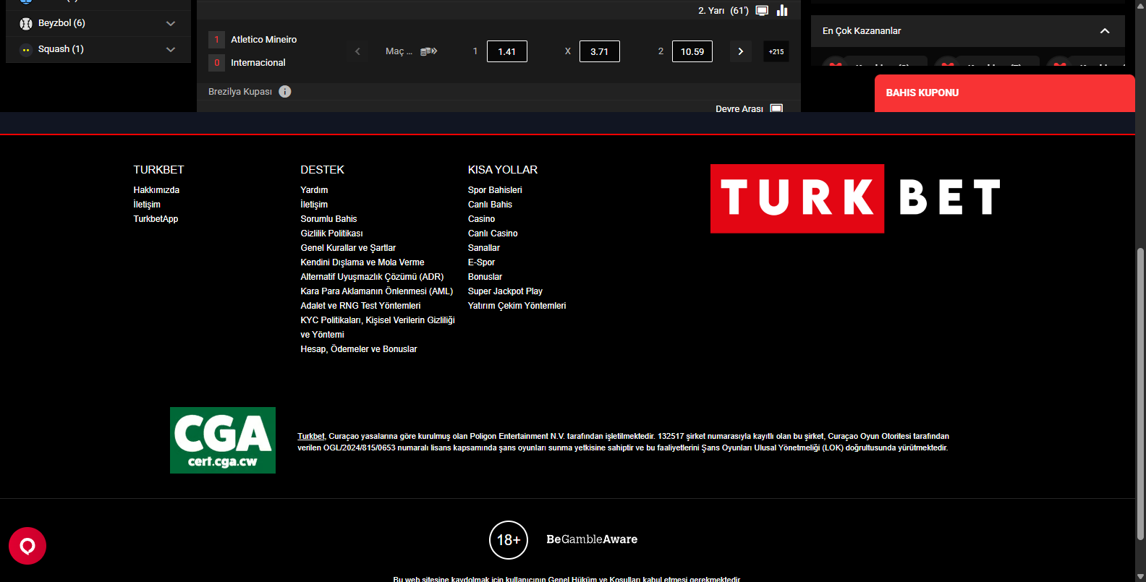Open TurkbetApp link
Viewport: 1146px width, 582px height.
click(x=156, y=219)
